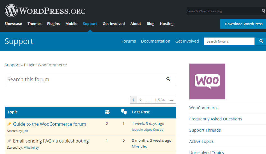Click the Search forums magnifier button
This screenshot has height=154, width=266.
click(x=261, y=41)
